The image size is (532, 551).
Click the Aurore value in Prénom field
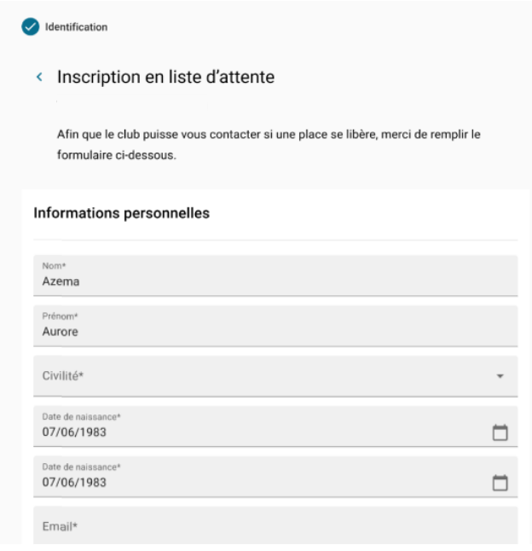click(x=61, y=332)
